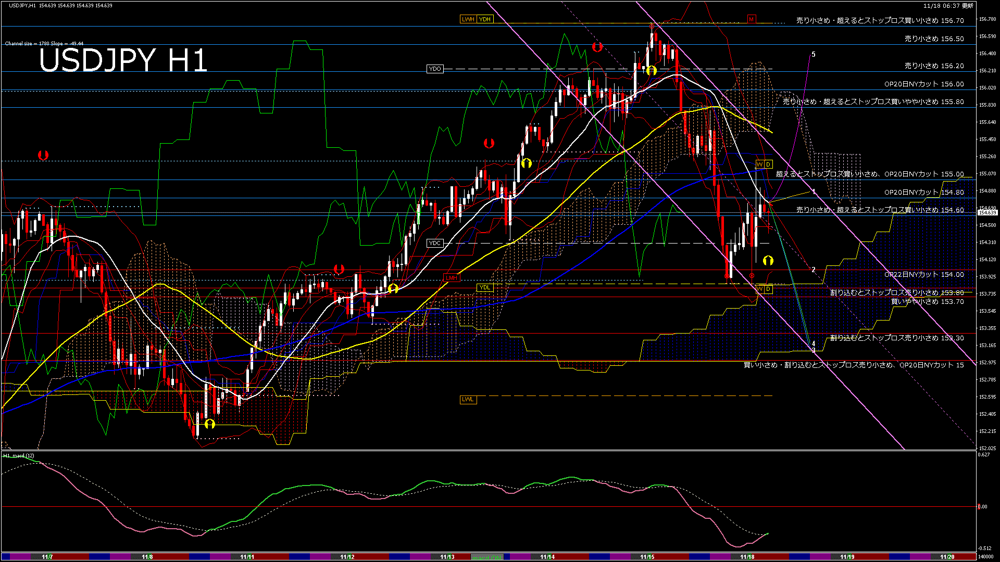Click the YDC price line label
This screenshot has height=562, width=1000.
[435, 243]
